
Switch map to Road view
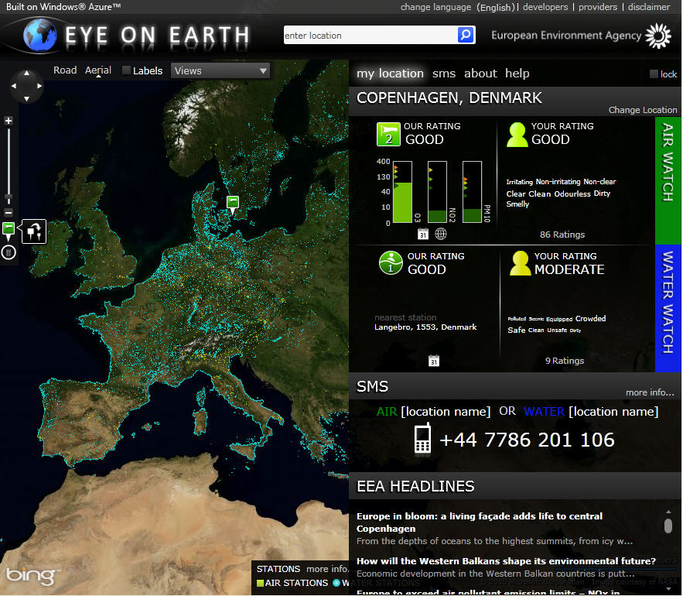point(65,70)
